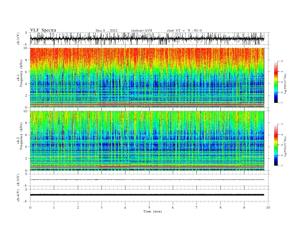Click the "start UT = 8 :30: 0" label

click(184, 30)
